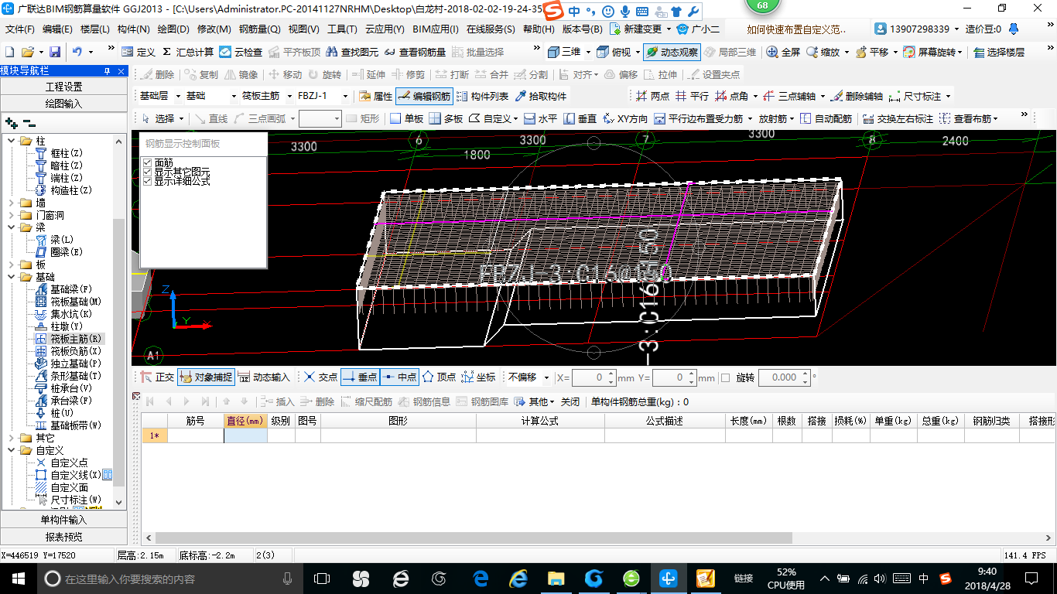Click 多板 multi slab tool

click(x=446, y=118)
